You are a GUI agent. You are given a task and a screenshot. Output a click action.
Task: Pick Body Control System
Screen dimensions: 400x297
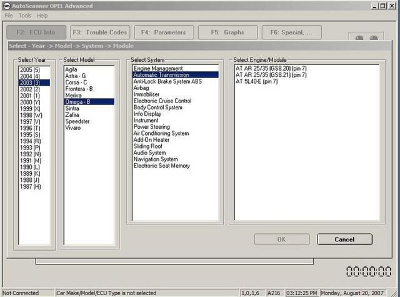point(175,108)
